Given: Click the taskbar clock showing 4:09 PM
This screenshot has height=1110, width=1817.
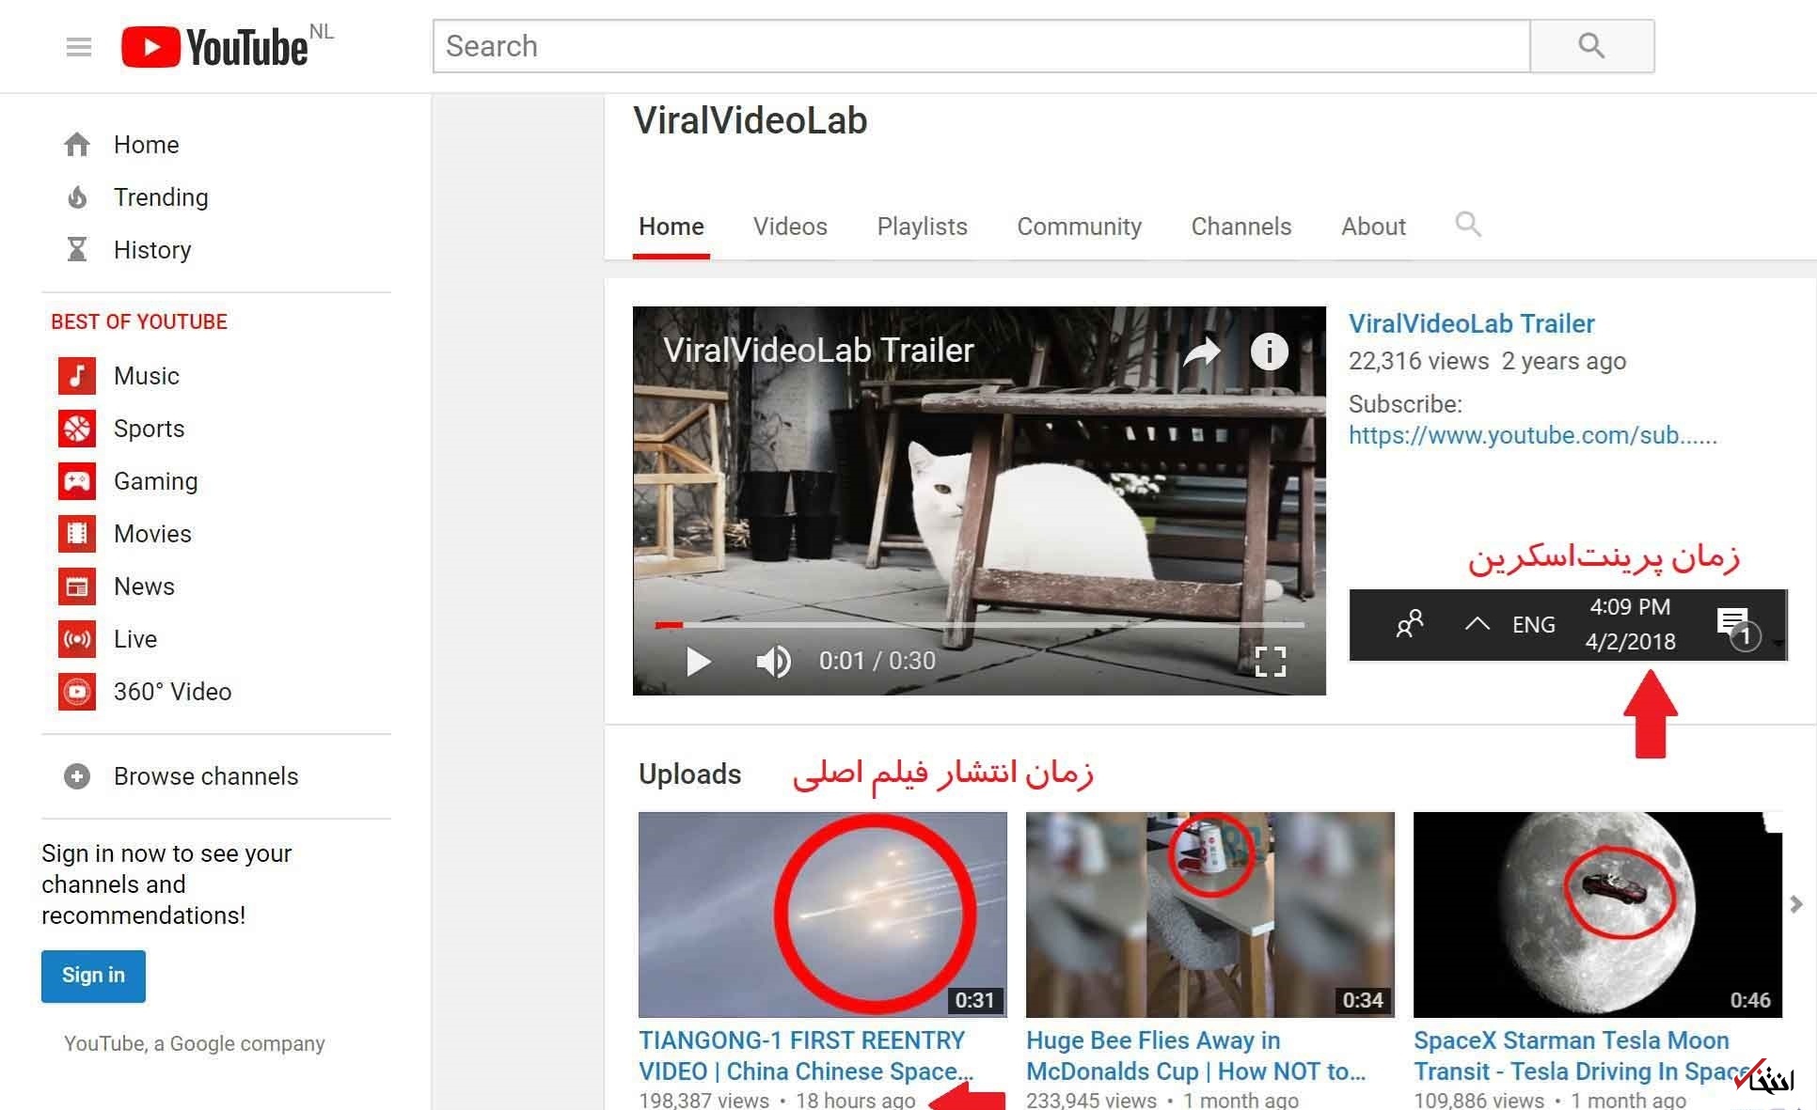Looking at the screenshot, I should 1631,624.
